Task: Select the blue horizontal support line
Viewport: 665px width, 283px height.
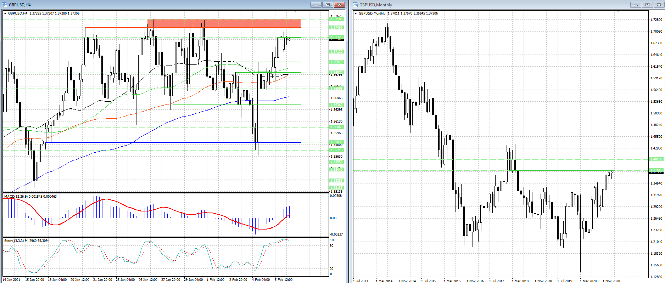Action: point(173,142)
